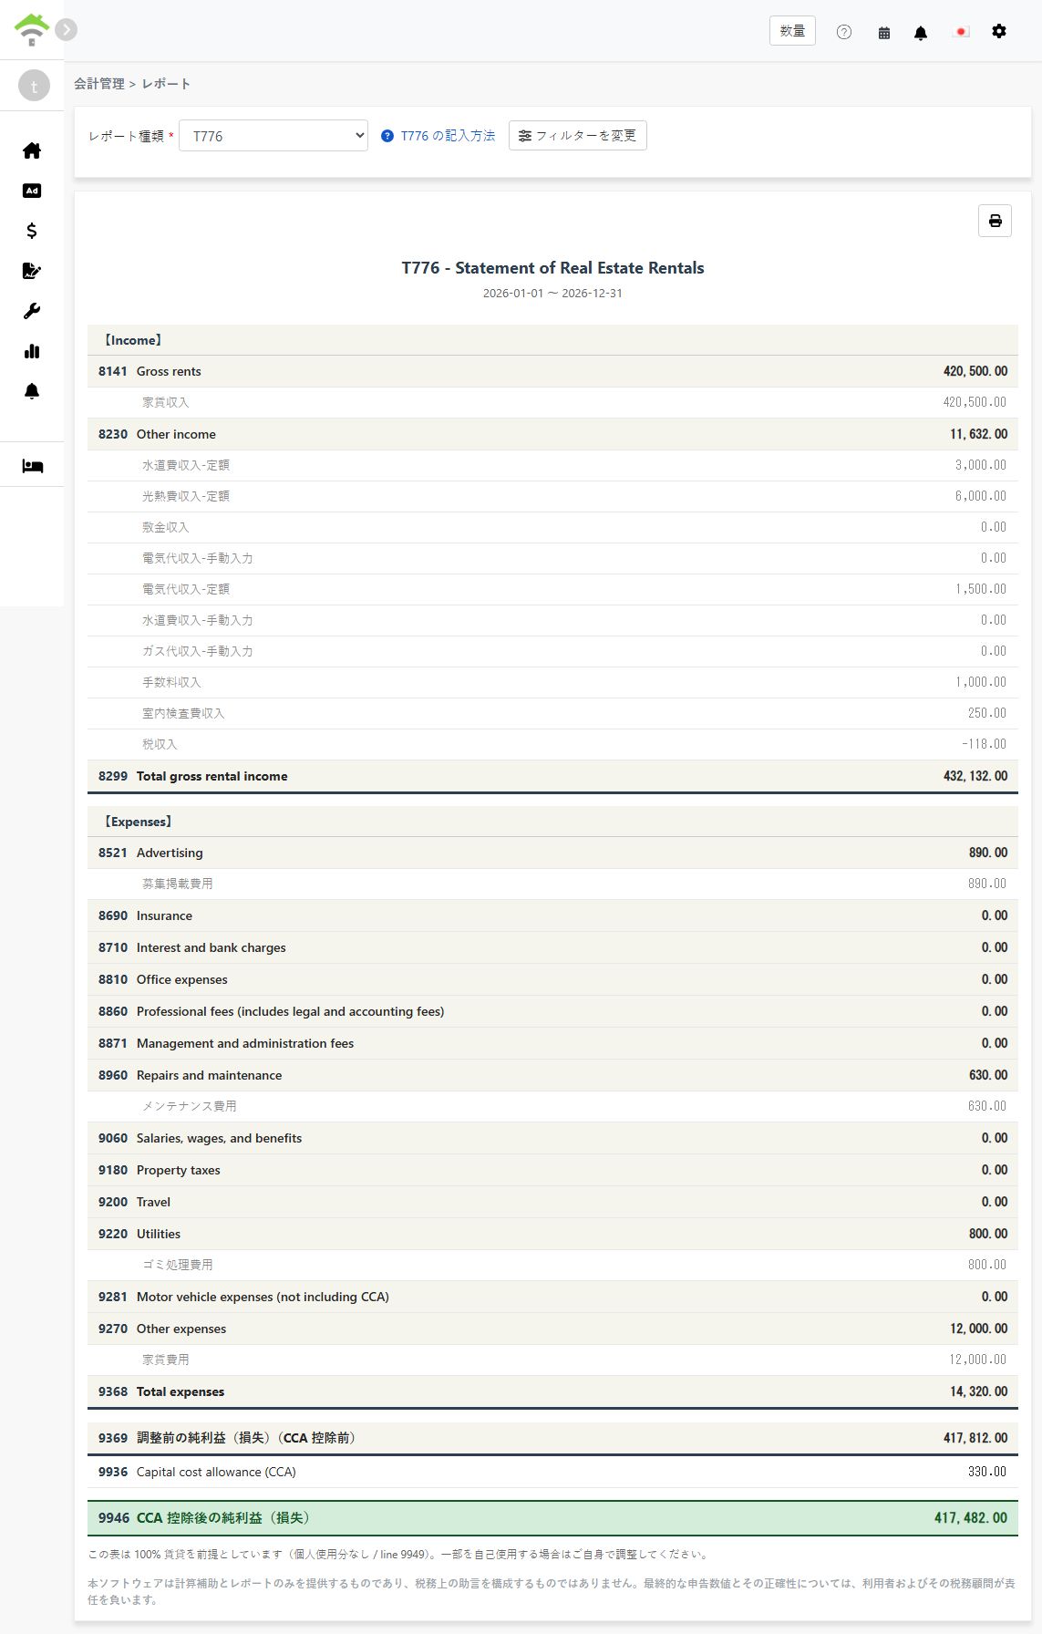Open the calendar icon in header

click(x=883, y=32)
